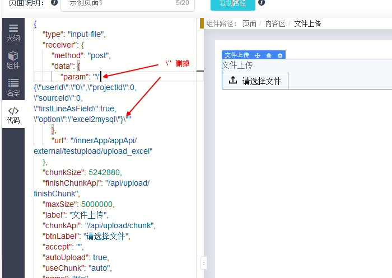Viewport: 392px width, 278px height.
Task: Click the bug debug icon on component toolbar
Action: (269, 55)
